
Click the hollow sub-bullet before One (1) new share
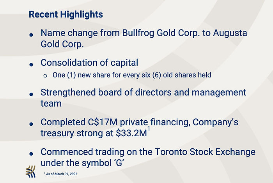45,76
